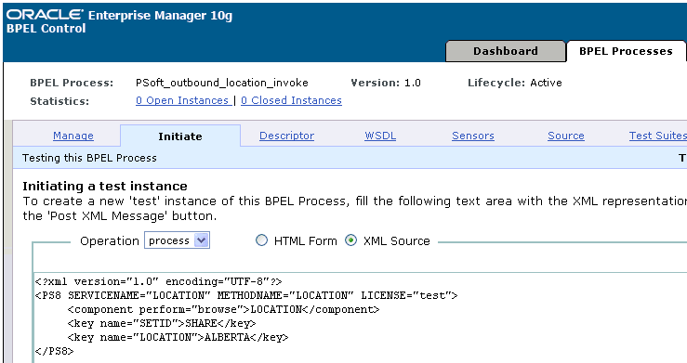Select the HTML Form radio button
687x363 pixels.
click(x=261, y=240)
